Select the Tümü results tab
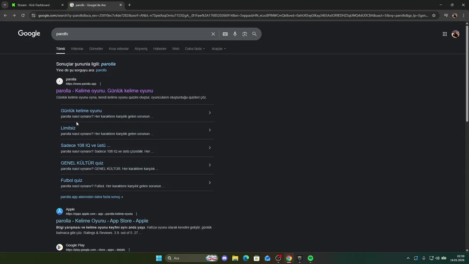This screenshot has width=469, height=264. 60,48
